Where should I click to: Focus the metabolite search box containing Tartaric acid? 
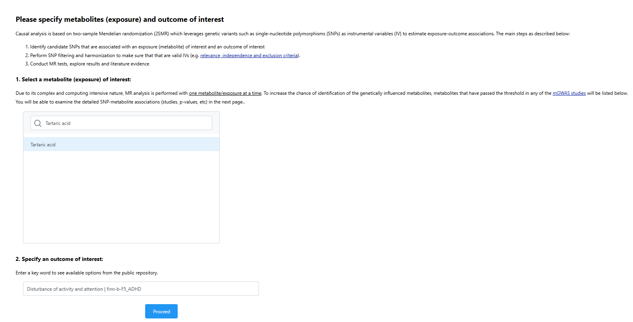127,123
